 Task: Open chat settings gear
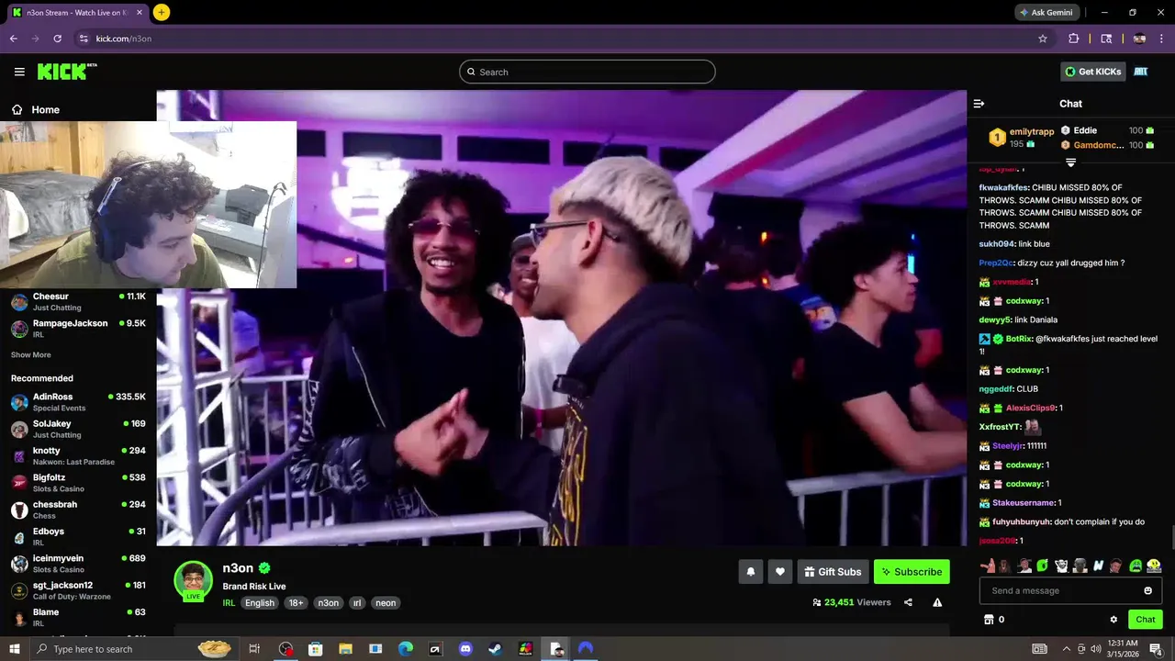(x=1113, y=620)
